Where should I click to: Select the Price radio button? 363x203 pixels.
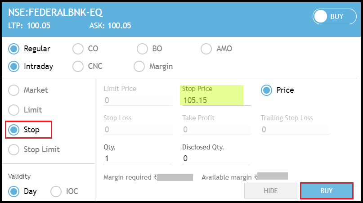coord(266,90)
